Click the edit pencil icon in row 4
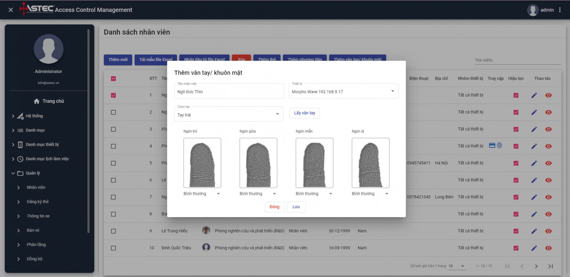Viewport: 570px width, 277px height. pyautogui.click(x=534, y=146)
